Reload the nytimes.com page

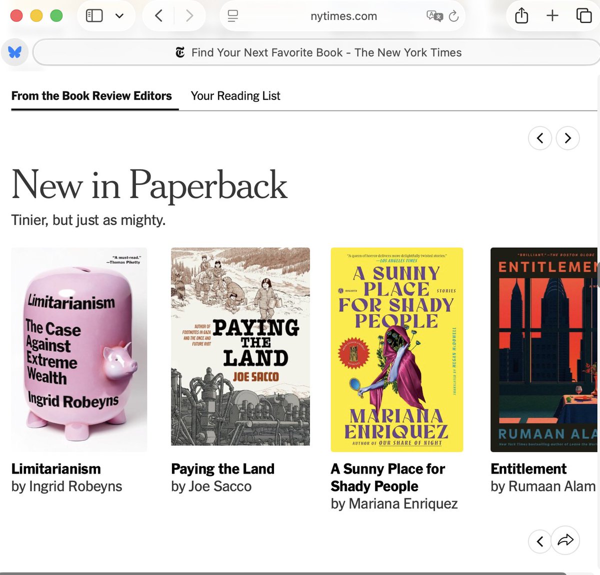pos(454,16)
